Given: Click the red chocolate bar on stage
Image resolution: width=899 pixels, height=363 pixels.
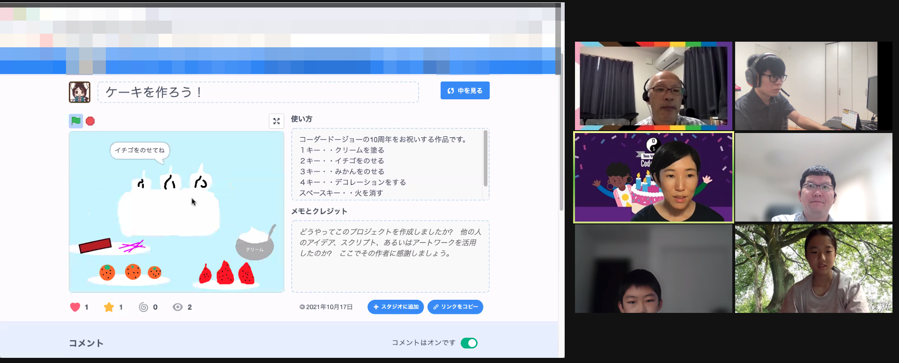Looking at the screenshot, I should pyautogui.click(x=95, y=245).
